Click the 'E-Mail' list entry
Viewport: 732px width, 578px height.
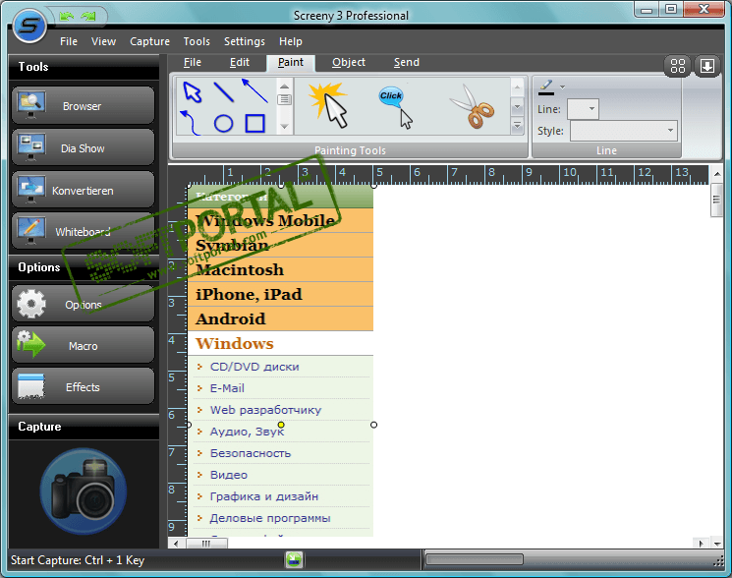(227, 388)
